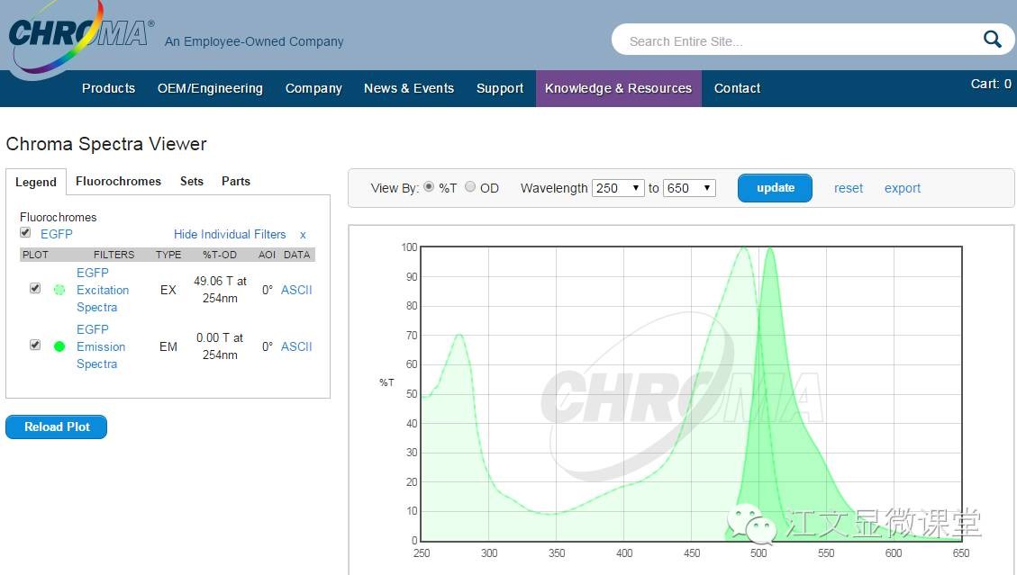Go to the Contact page
Image resolution: width=1017 pixels, height=575 pixels.
coord(737,88)
